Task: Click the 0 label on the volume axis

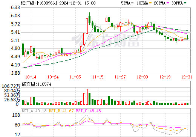Action: pyautogui.click(x=17, y=104)
